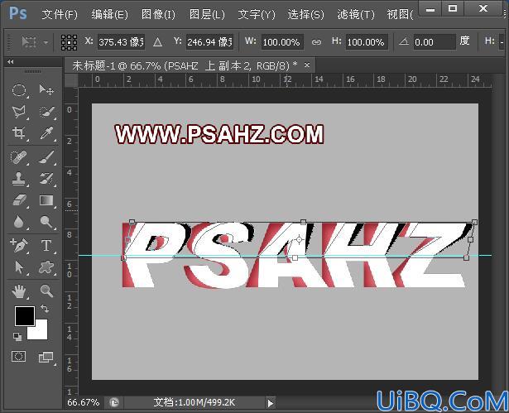
Task: Select the Path Selection tool
Action: point(19,267)
